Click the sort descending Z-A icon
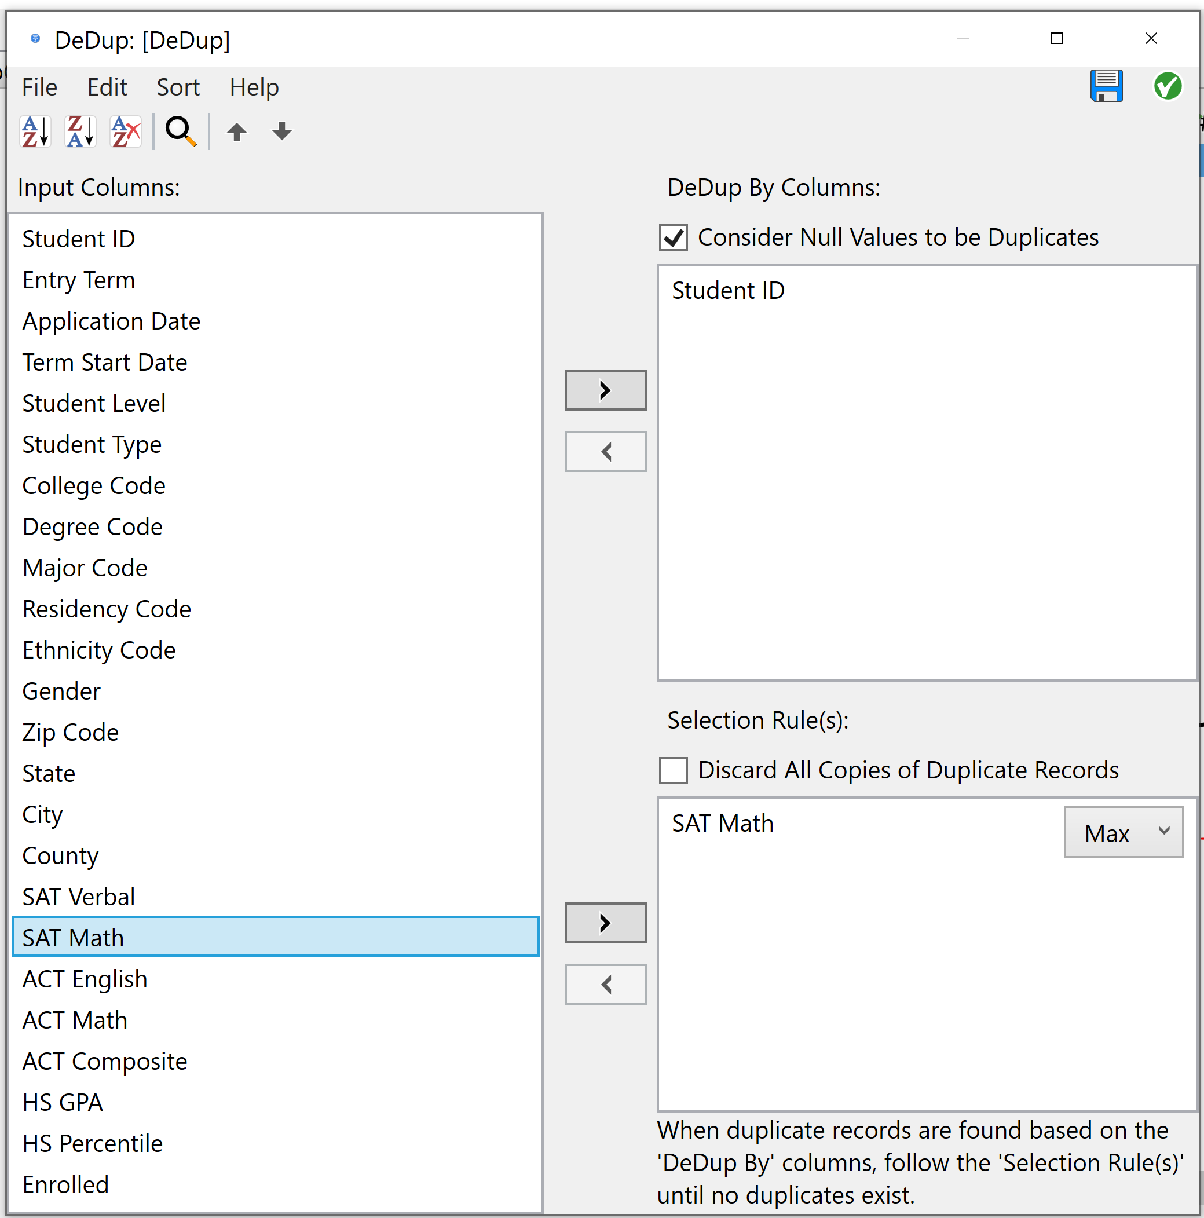Image resolution: width=1204 pixels, height=1218 pixels. coord(80,131)
